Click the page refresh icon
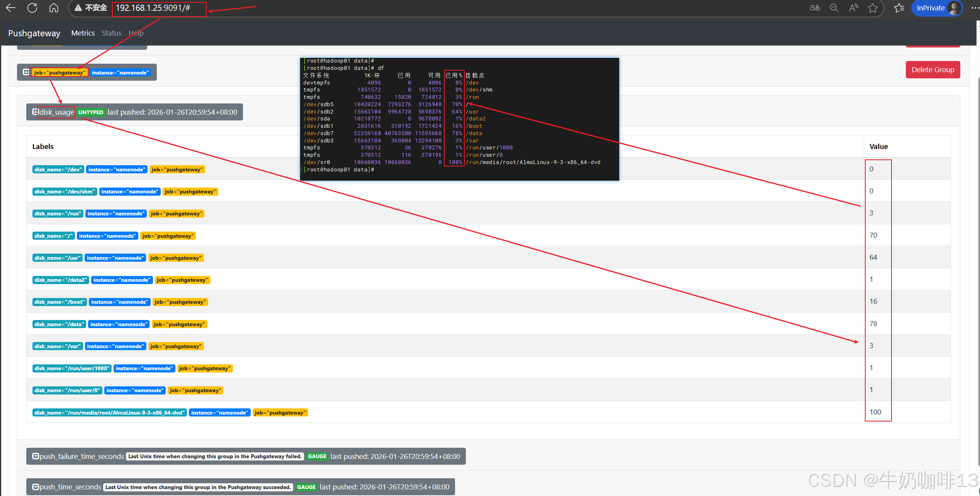The width and height of the screenshot is (980, 496). click(32, 8)
